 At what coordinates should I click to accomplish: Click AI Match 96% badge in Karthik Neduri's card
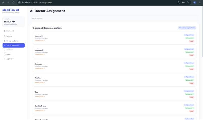click(190, 108)
